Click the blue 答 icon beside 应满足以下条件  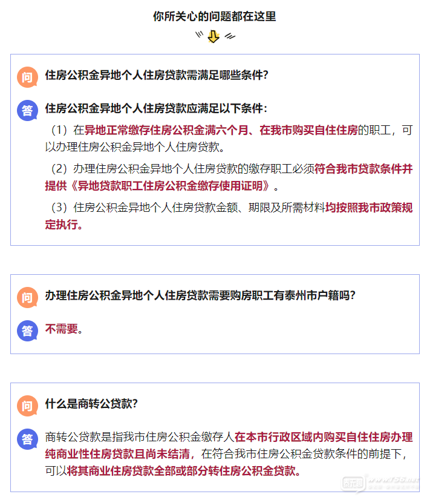(27, 110)
